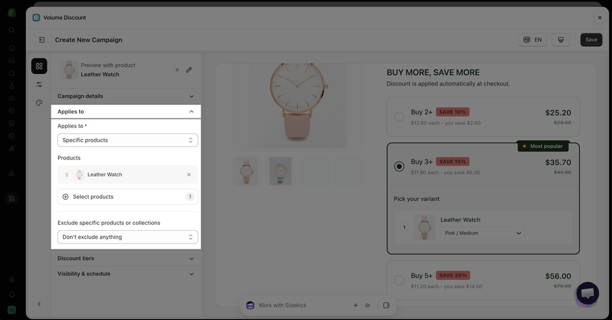The image size is (612, 320).
Task: Click the Sidekick avatar icon
Action: coord(250,305)
